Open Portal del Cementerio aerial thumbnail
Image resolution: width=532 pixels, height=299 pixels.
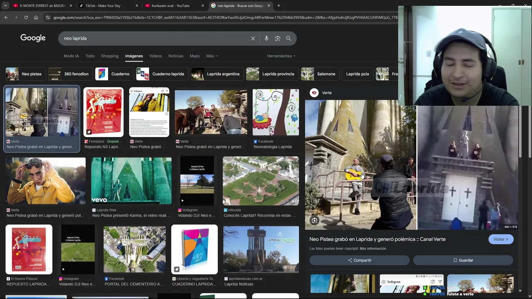tap(134, 249)
